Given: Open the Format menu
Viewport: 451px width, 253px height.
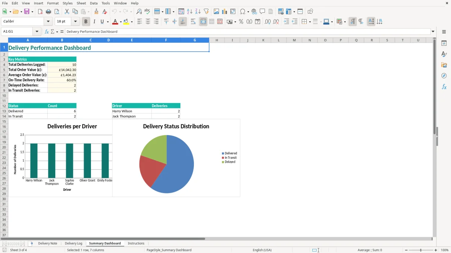Looking at the screenshot, I should click(x=53, y=3).
